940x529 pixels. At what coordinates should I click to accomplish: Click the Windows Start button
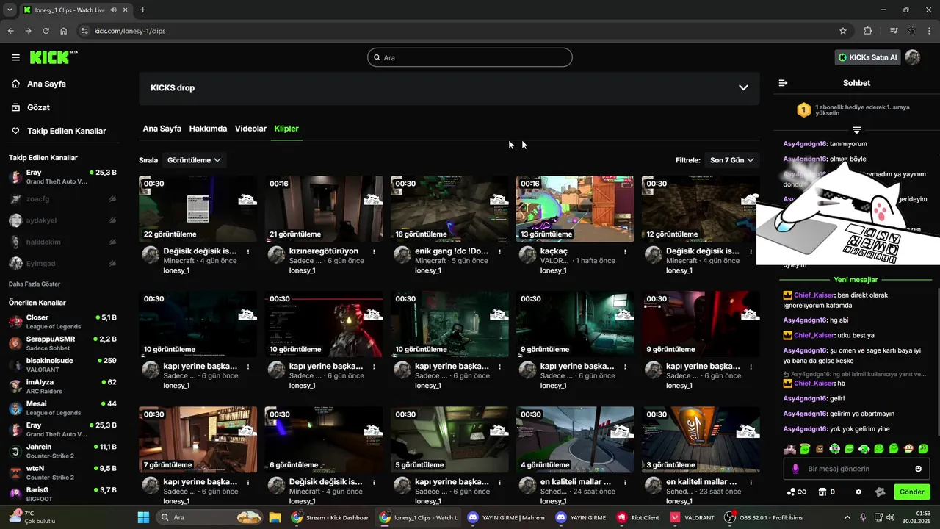tap(143, 517)
